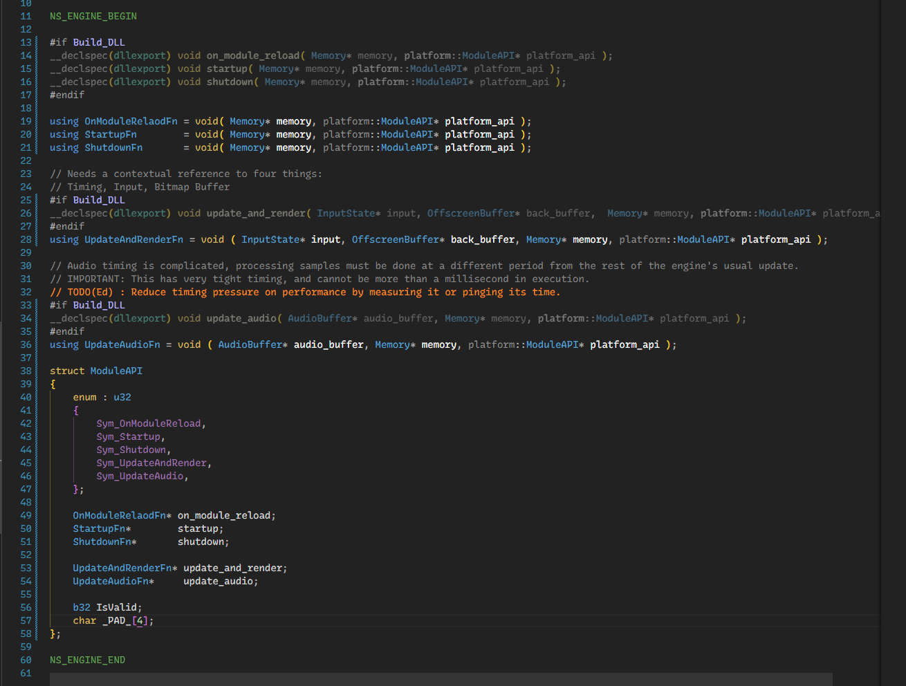906x686 pixels.
Task: Click the UpdateAudioFn alias on line 36
Action: coord(122,344)
